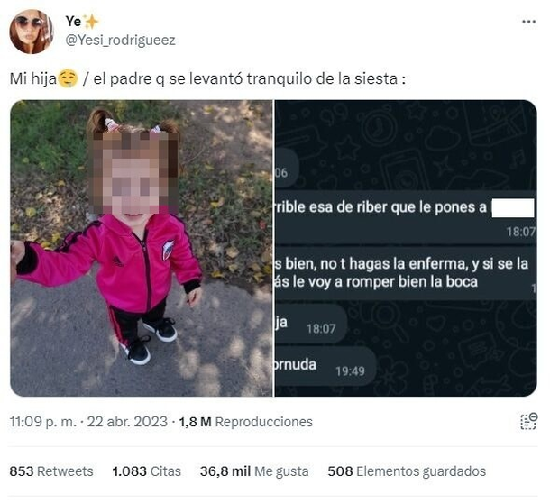Click the tweet author's profile avatar
The image size is (550, 503).
tap(32, 32)
